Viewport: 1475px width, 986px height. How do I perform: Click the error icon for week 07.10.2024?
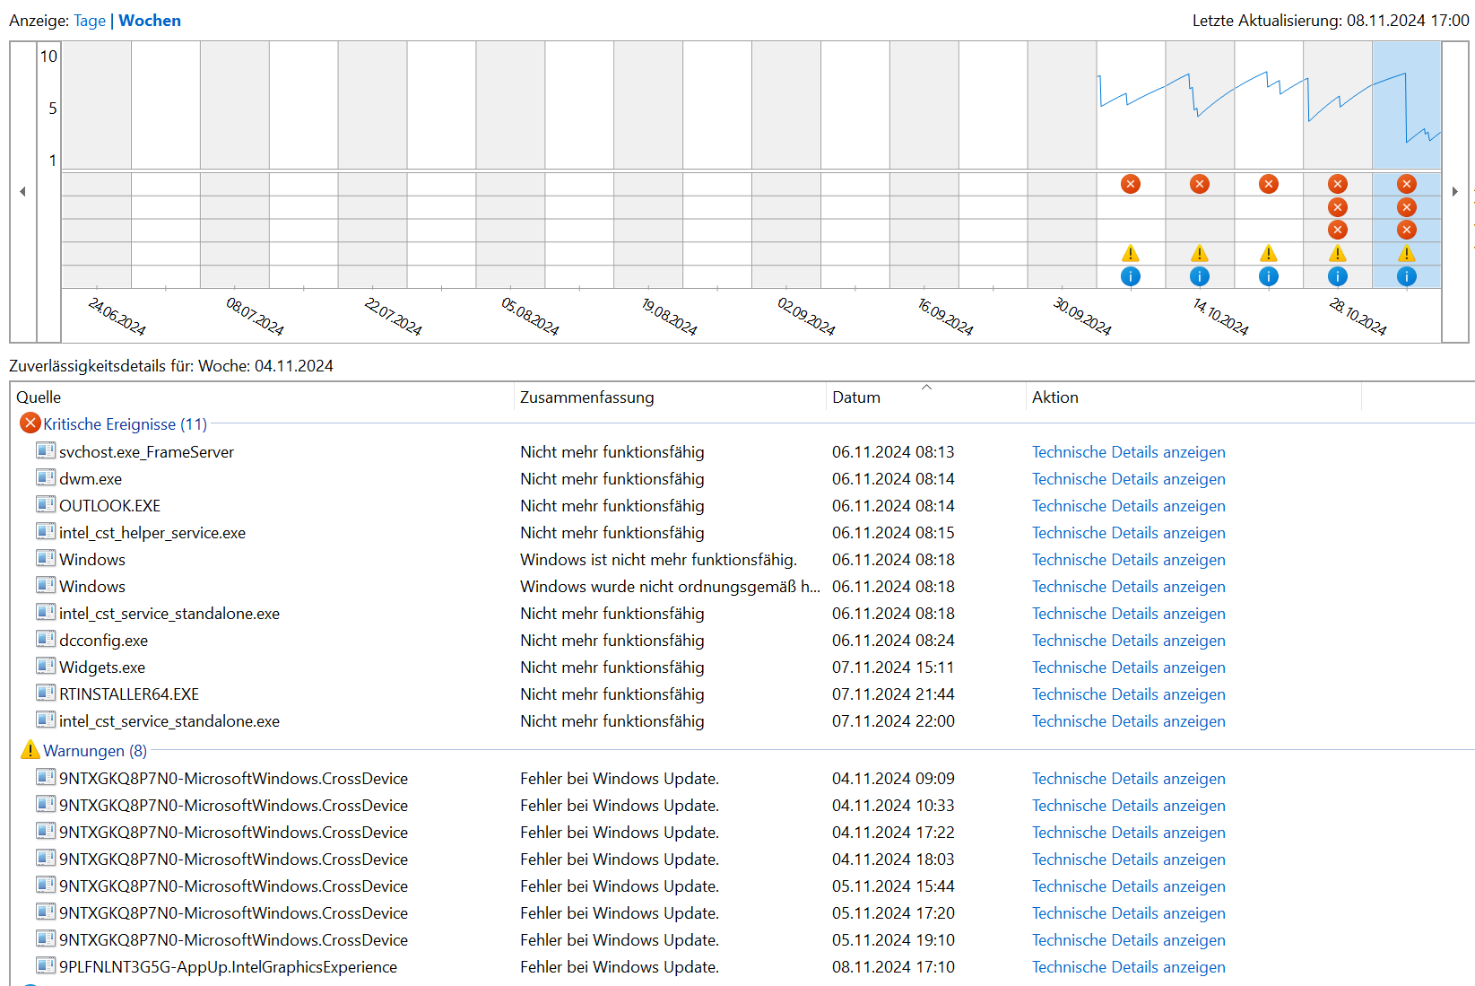coord(1131,184)
